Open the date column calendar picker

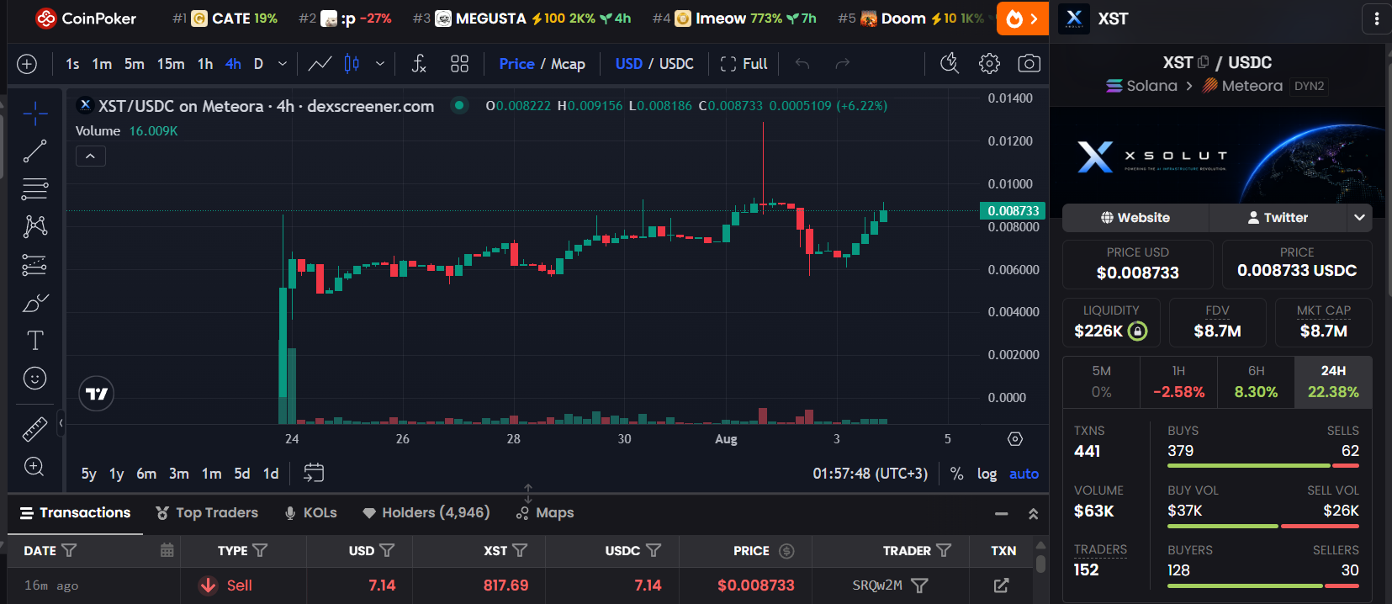pos(167,550)
